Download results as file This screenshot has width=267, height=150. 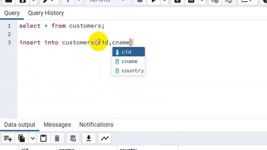coord(89,138)
